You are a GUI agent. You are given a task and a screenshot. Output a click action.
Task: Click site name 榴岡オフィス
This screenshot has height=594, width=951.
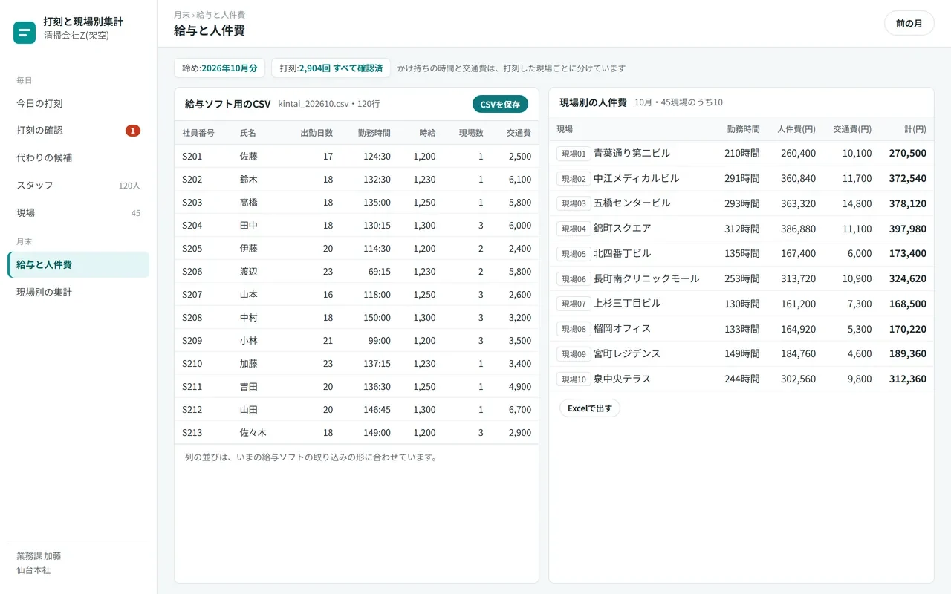pyautogui.click(x=623, y=329)
